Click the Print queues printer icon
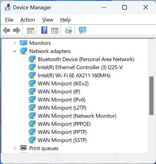 (x=24, y=148)
